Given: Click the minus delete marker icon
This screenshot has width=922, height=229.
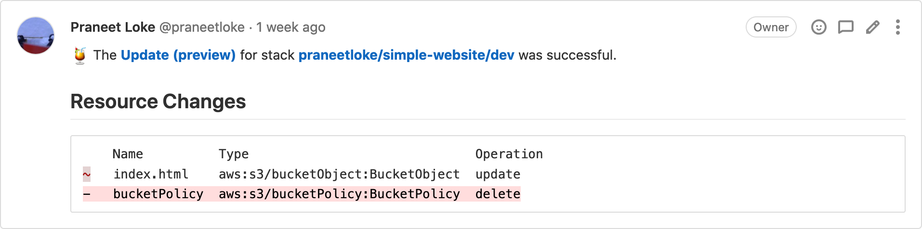Looking at the screenshot, I should click(x=87, y=194).
